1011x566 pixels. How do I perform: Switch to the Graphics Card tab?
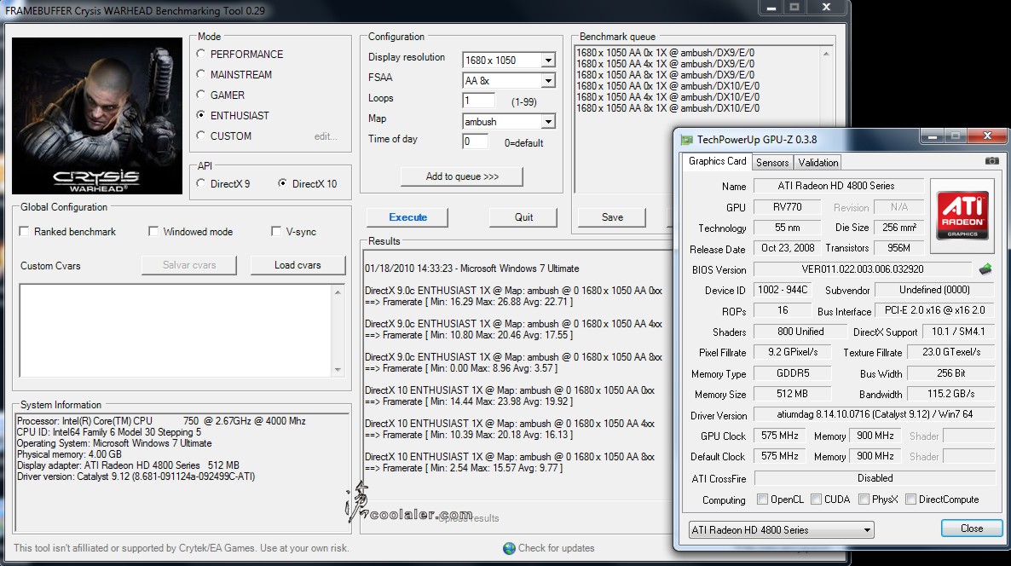(717, 161)
